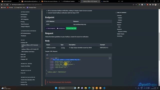Open a new browser tab

click(x=122, y=1)
